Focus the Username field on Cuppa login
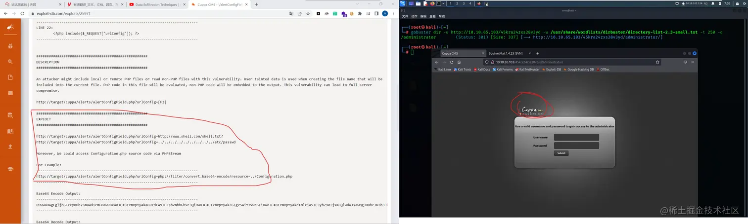Viewport: 748px width, 224px height. point(576,138)
